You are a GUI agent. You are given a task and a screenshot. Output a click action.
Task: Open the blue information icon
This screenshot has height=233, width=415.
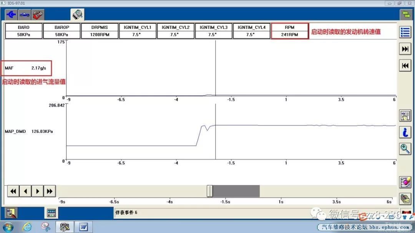click(x=405, y=132)
